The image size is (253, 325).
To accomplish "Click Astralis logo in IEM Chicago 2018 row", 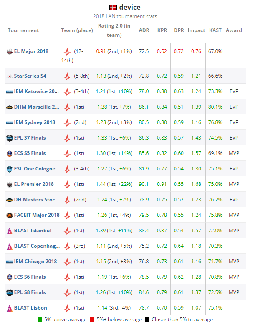I will [67, 262].
